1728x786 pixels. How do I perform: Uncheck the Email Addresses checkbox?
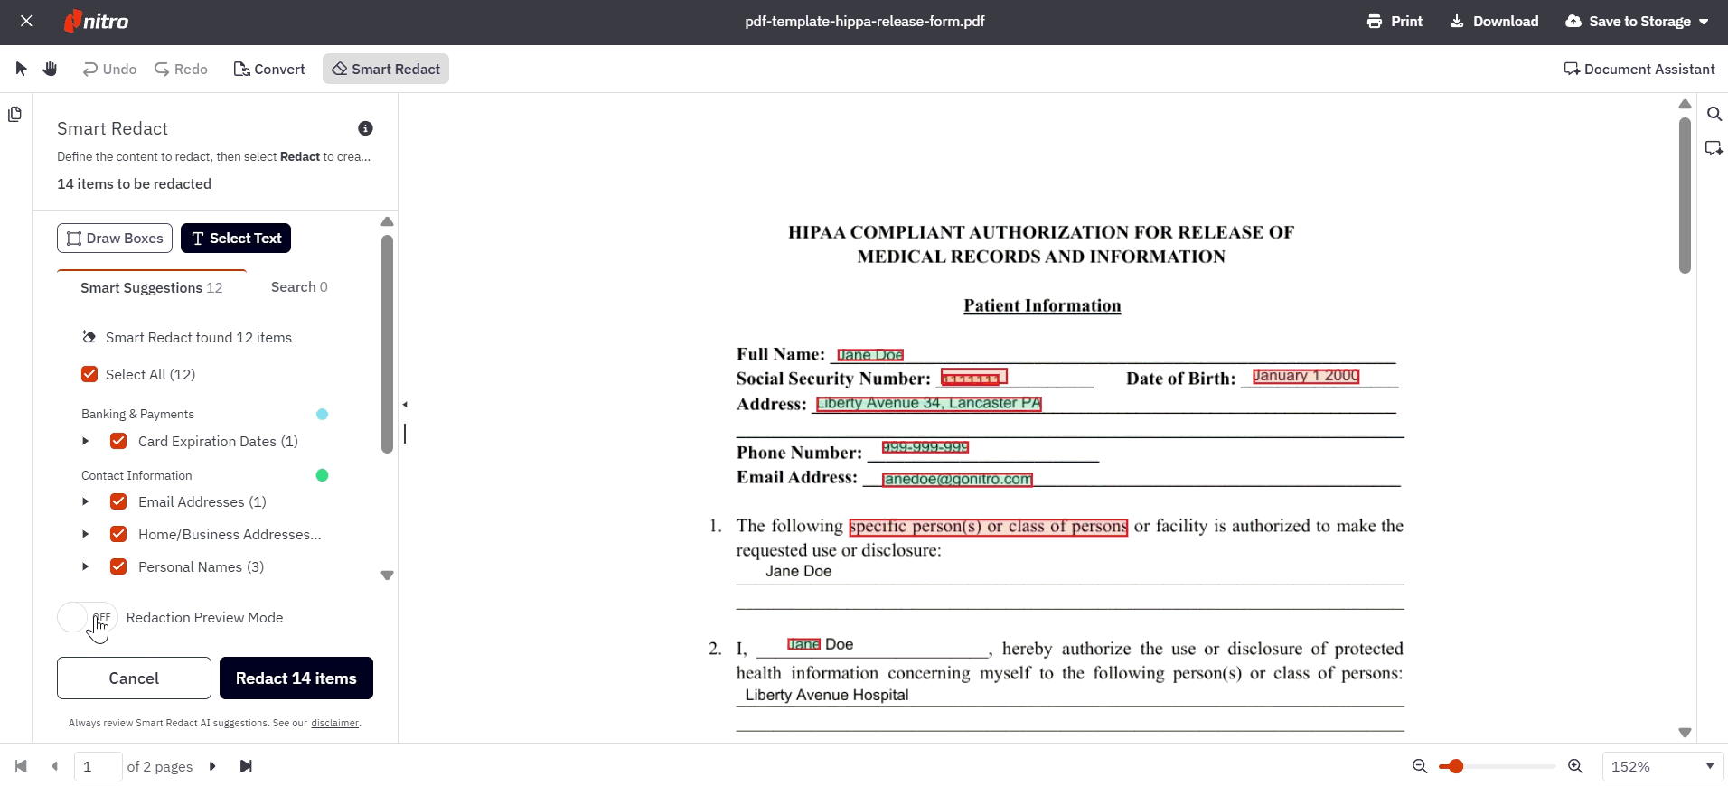[x=118, y=501]
